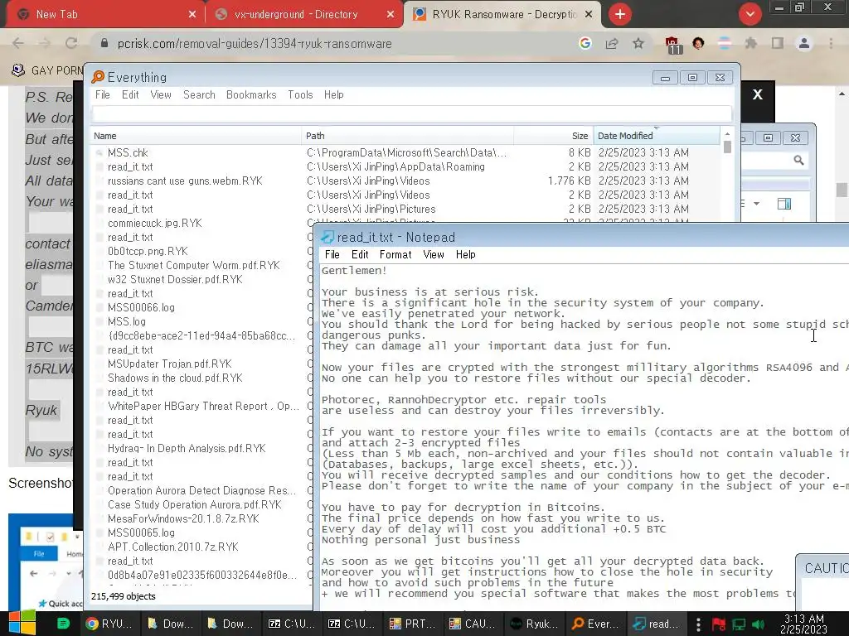849x636 pixels.
Task: Switch to the RYUK Ransomware tab
Action: coord(502,14)
